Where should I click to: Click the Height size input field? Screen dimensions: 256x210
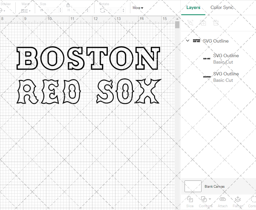(x=79, y=10)
